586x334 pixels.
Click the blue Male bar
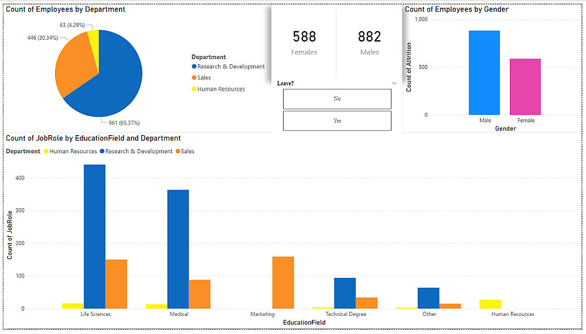point(485,73)
